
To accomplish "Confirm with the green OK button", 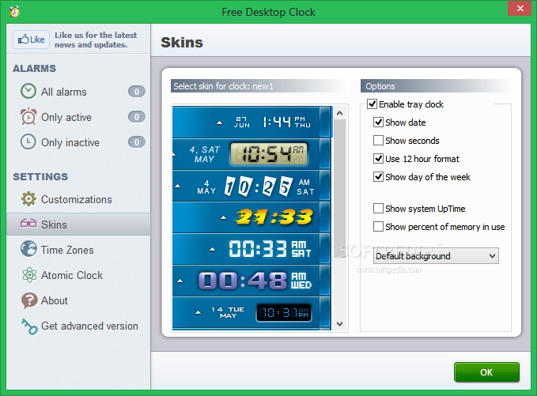I will [486, 372].
